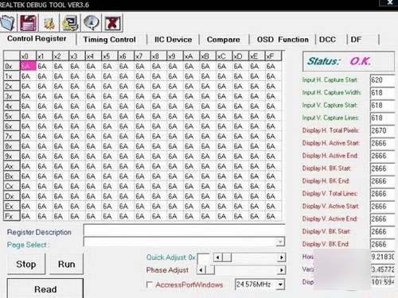This screenshot has height=298, width=398.
Task: Click the Display V. Active Start field
Action: point(383,207)
